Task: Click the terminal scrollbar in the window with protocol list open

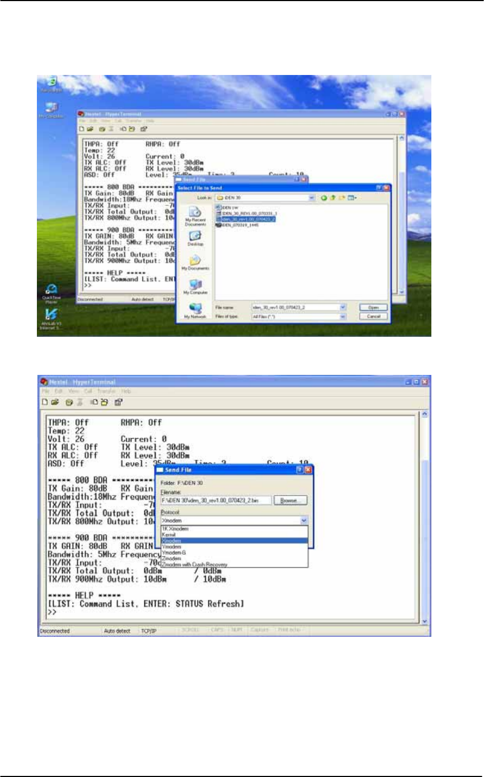Action: [425, 519]
